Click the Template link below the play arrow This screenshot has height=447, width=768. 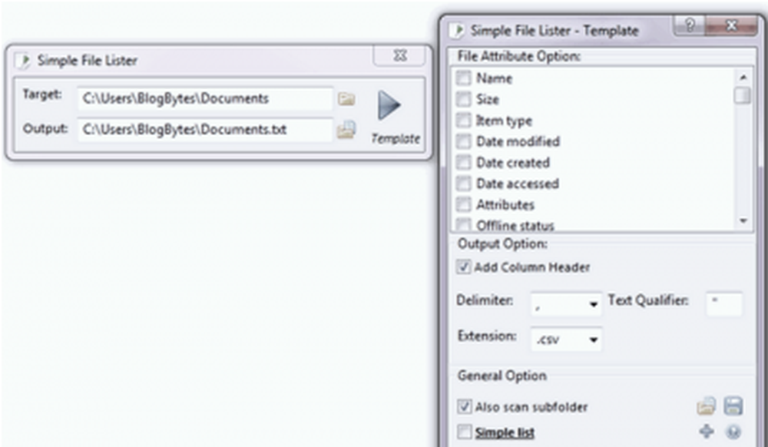click(x=396, y=139)
